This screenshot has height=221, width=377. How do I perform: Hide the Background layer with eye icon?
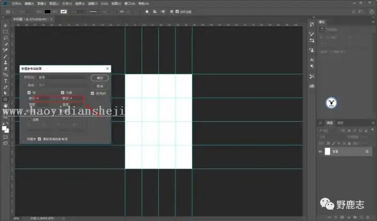320,152
